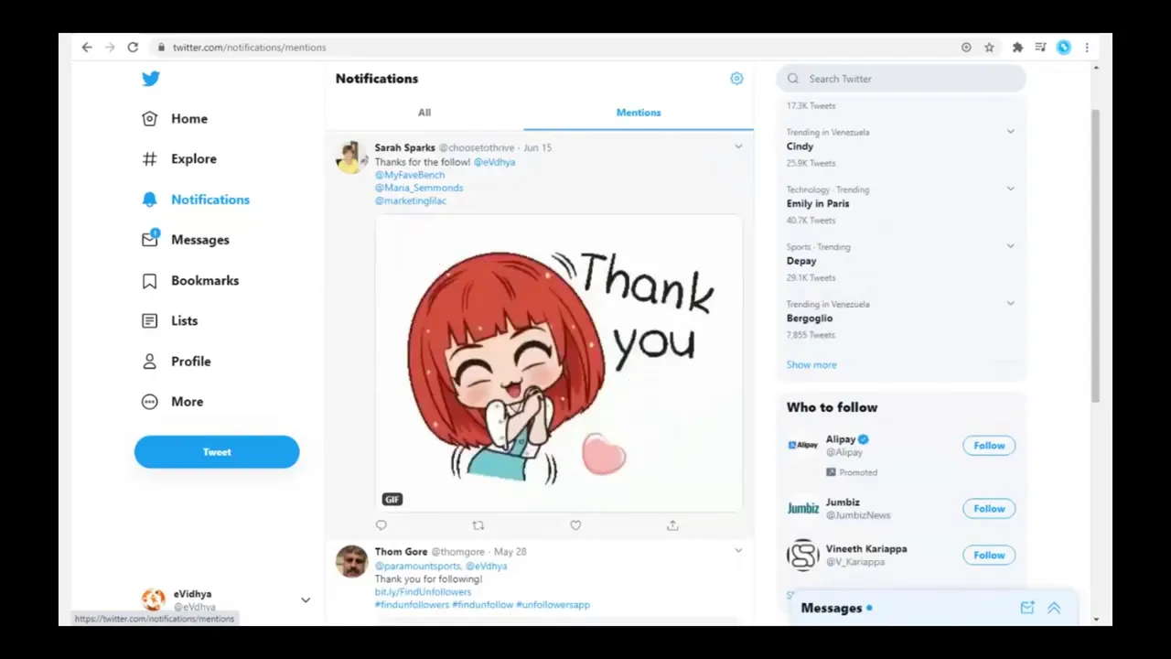Screen dimensions: 1171x659
Task: Expand options for Depay trend
Action: pos(1011,246)
